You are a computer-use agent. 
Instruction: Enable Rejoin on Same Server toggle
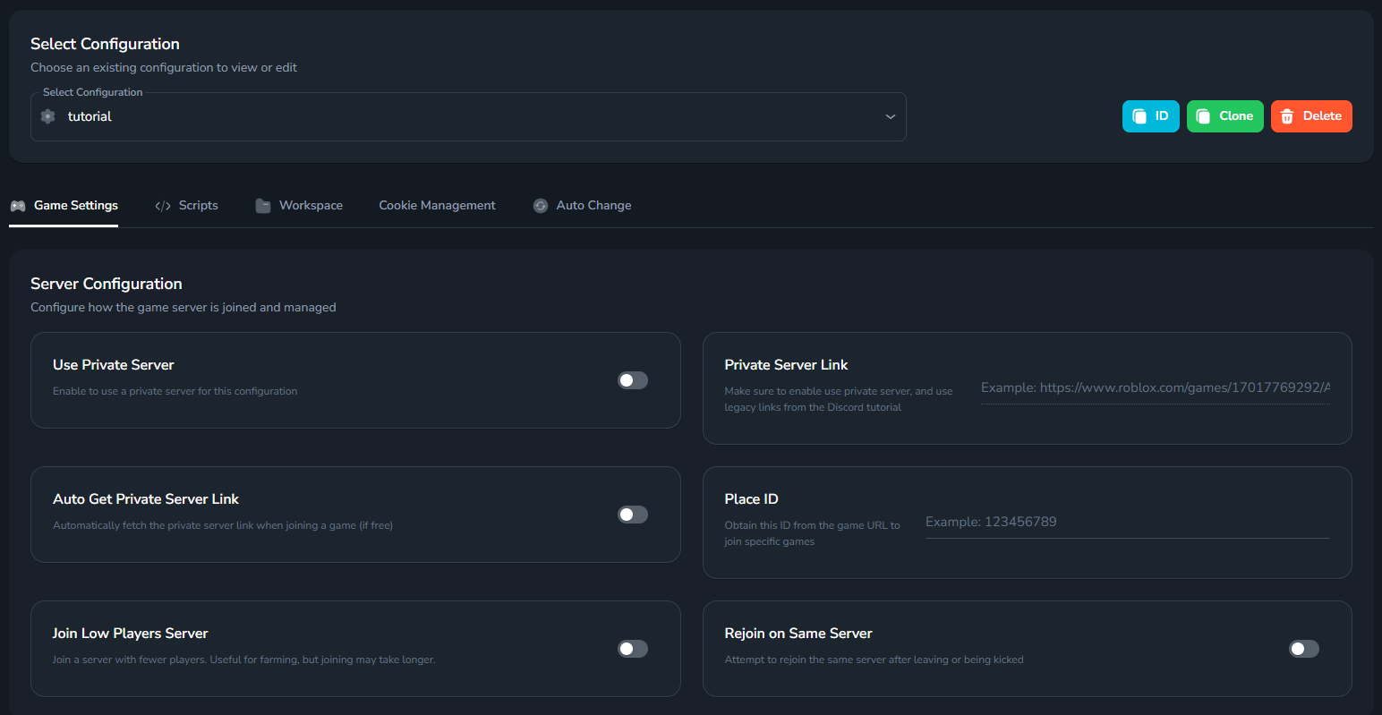pos(1304,649)
